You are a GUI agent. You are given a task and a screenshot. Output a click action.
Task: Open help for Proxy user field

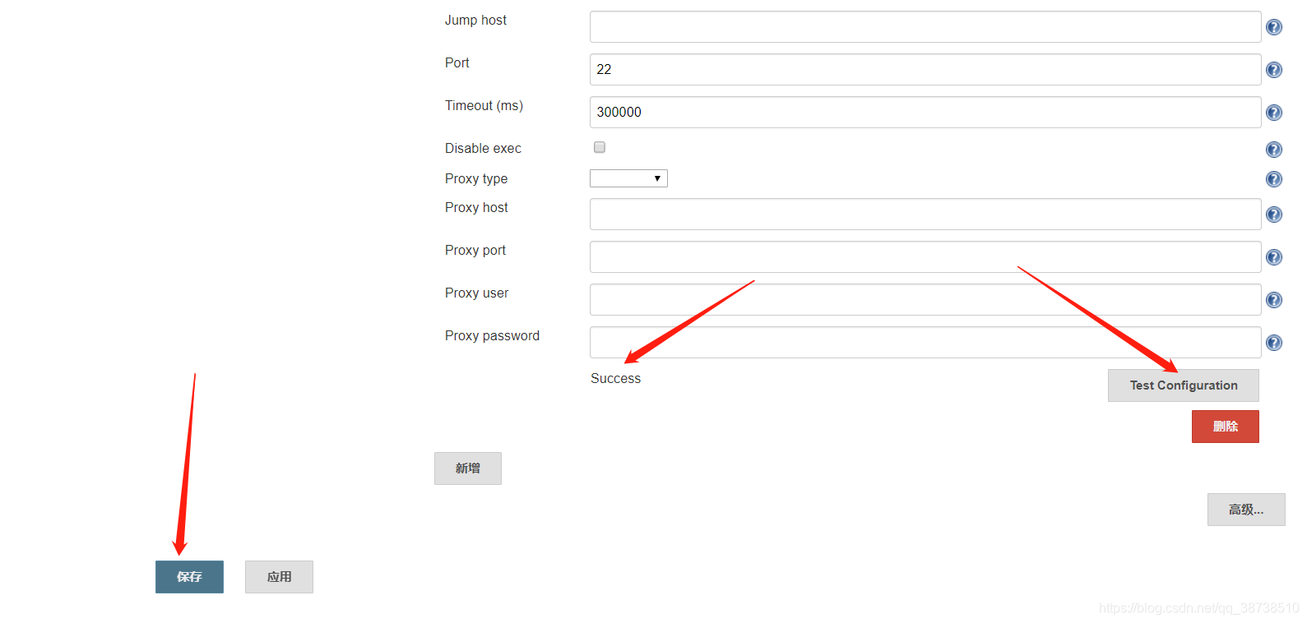pos(1274,300)
